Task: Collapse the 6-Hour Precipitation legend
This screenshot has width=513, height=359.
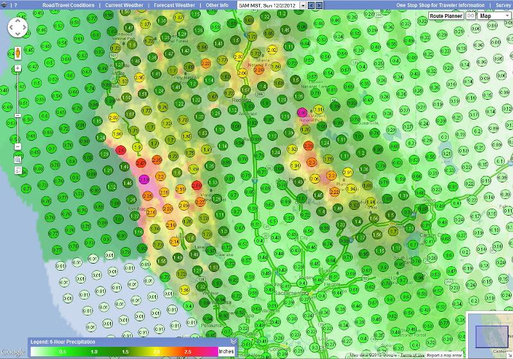Action: [x=233, y=342]
